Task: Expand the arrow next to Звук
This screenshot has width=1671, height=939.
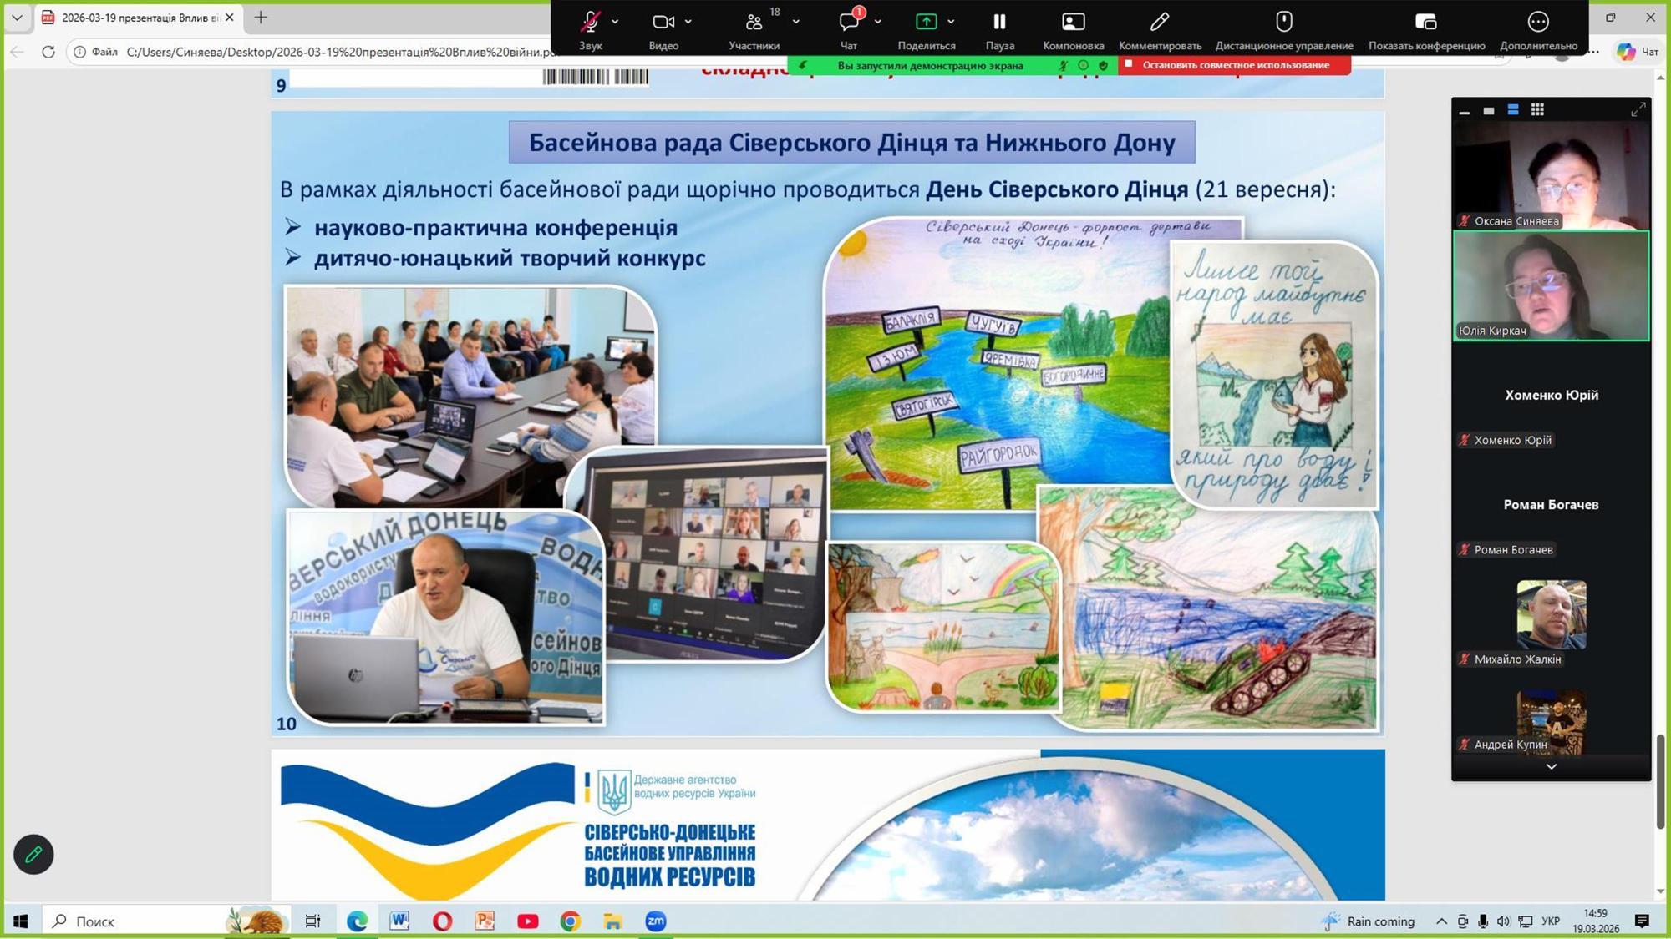Action: click(x=615, y=22)
